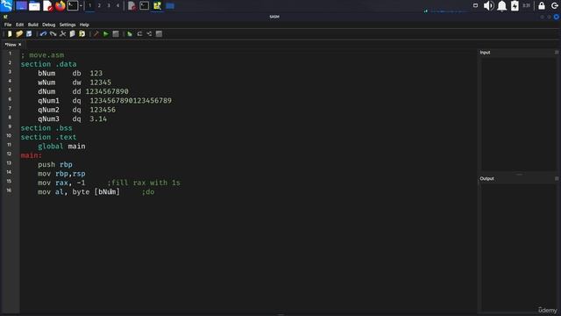This screenshot has height=316, width=561.
Task: Click the 'qNum2 dq 123456' line
Action: (x=76, y=110)
